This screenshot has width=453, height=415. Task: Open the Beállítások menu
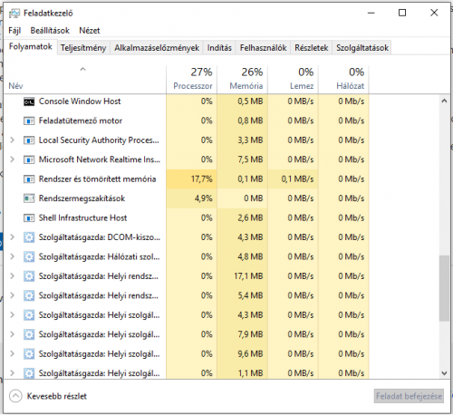(x=50, y=31)
